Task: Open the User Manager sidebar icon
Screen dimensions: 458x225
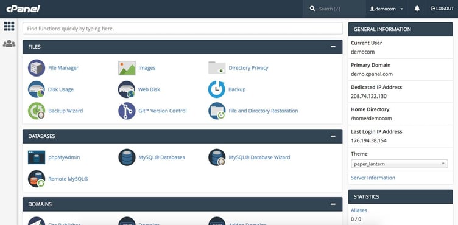Action: click(9, 44)
